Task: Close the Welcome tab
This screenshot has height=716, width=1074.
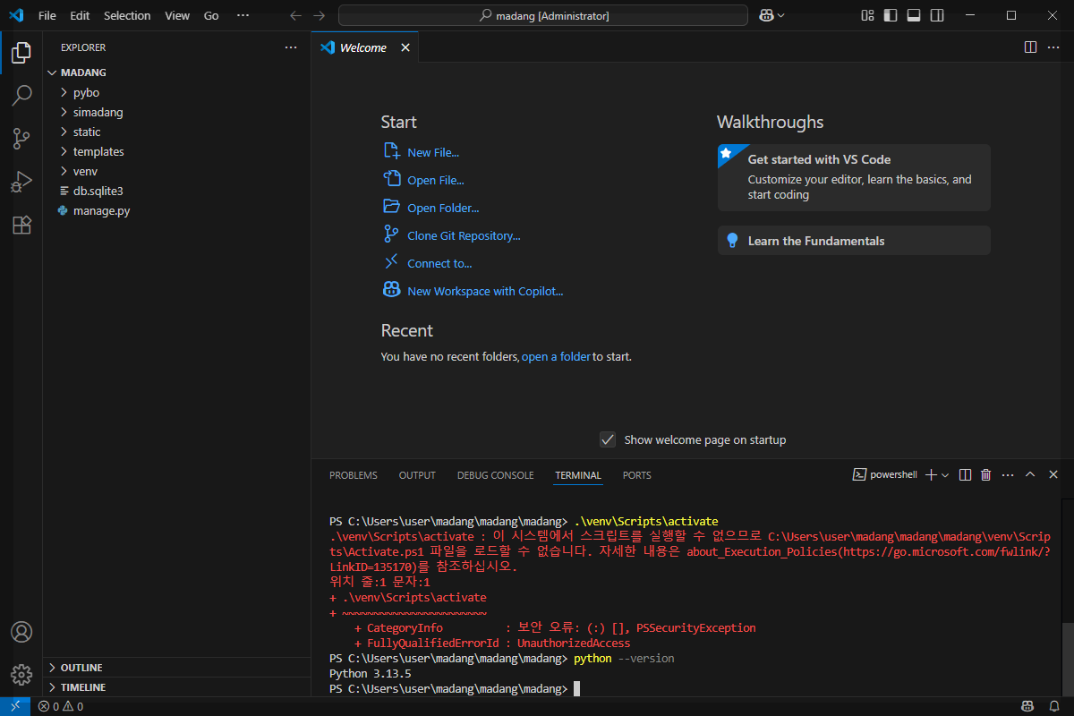Action: [405, 47]
